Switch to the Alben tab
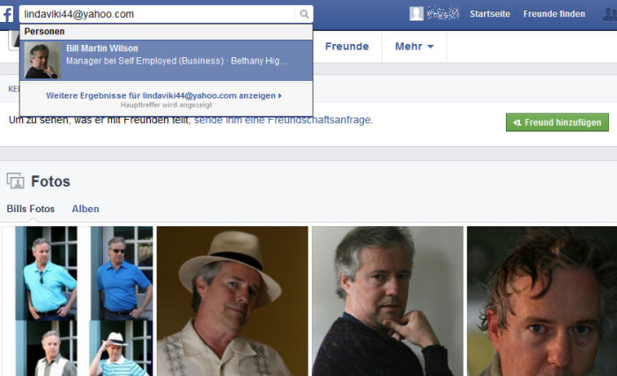 pos(85,209)
